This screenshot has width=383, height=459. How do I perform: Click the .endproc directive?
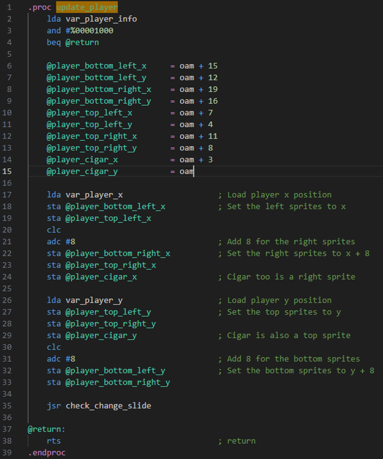47,453
